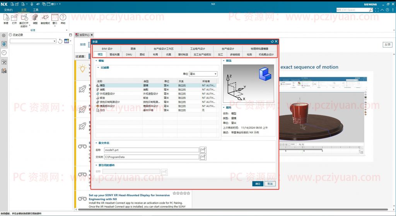Click the 确定 (OK) button
The image size is (396, 216).
tap(258, 184)
